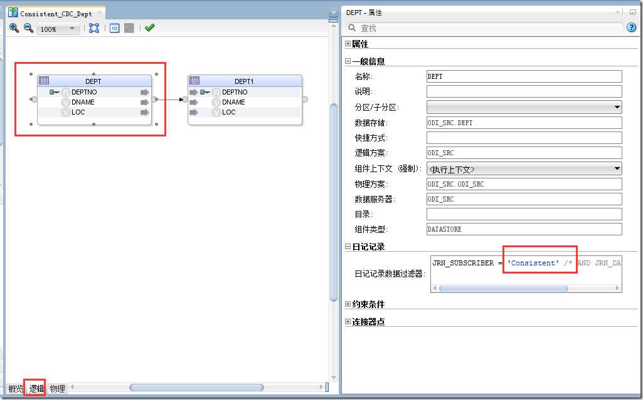This screenshot has width=643, height=400.
Task: Click the DEPT table icon
Action: click(44, 80)
